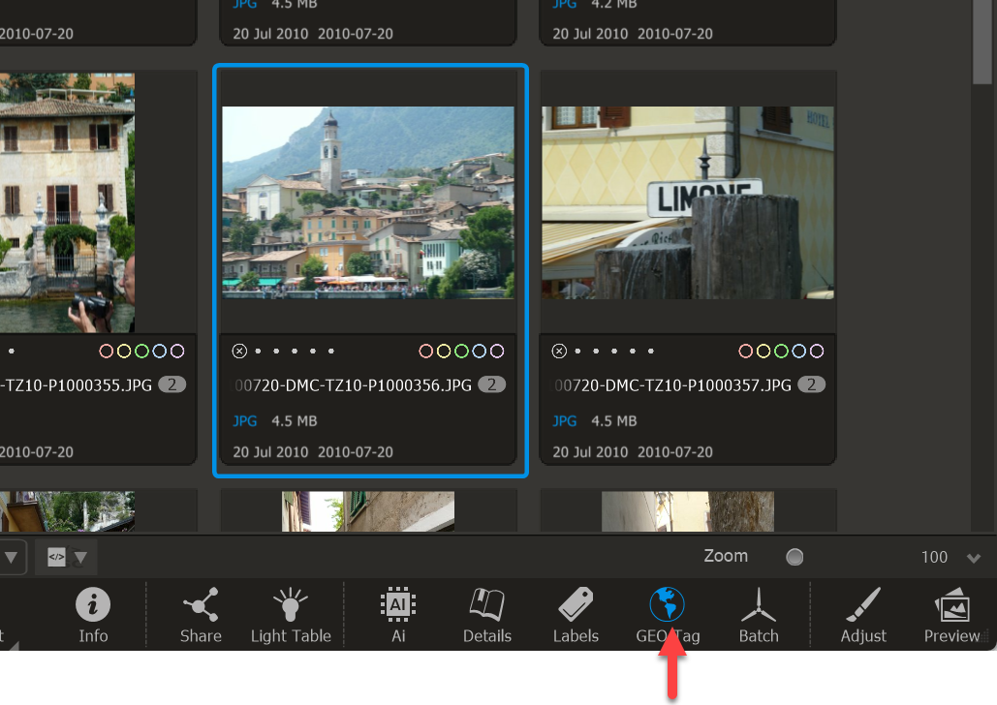
Task: Click the JPG format link on P1000356
Action: 245,421
